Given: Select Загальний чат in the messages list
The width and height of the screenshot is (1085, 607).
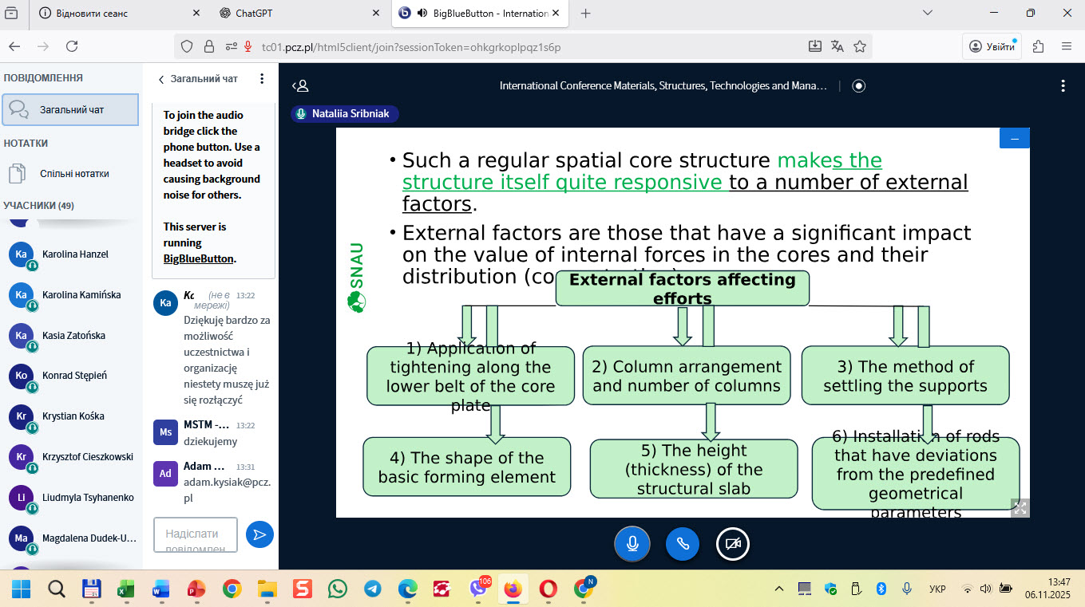Looking at the screenshot, I should pyautogui.click(x=70, y=110).
